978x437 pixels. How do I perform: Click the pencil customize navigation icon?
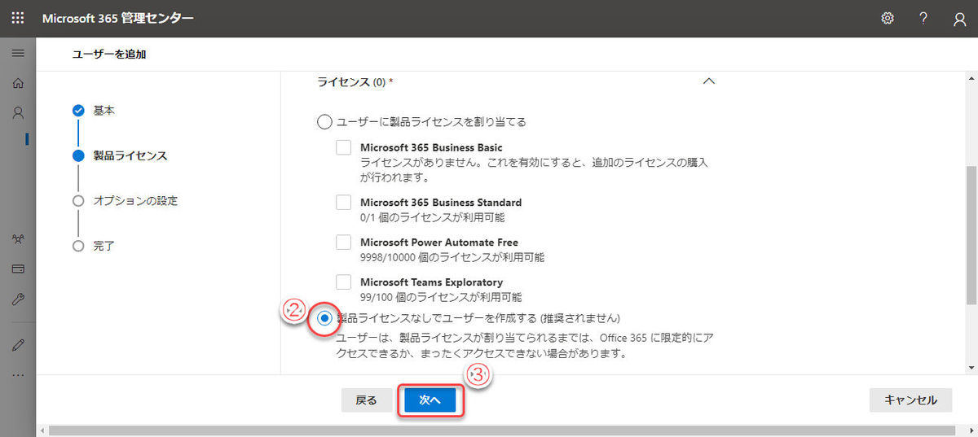click(18, 345)
